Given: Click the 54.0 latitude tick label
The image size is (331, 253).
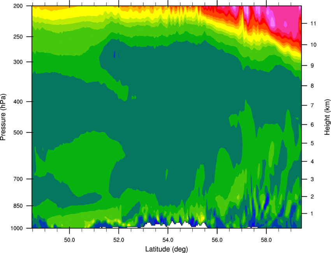Looking at the screenshot, I should 168,240.
